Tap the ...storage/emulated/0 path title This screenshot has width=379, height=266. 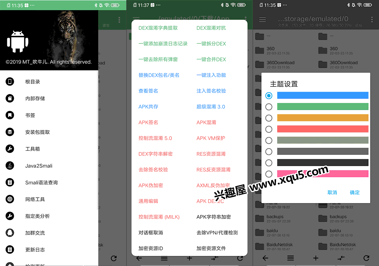pos(313,19)
